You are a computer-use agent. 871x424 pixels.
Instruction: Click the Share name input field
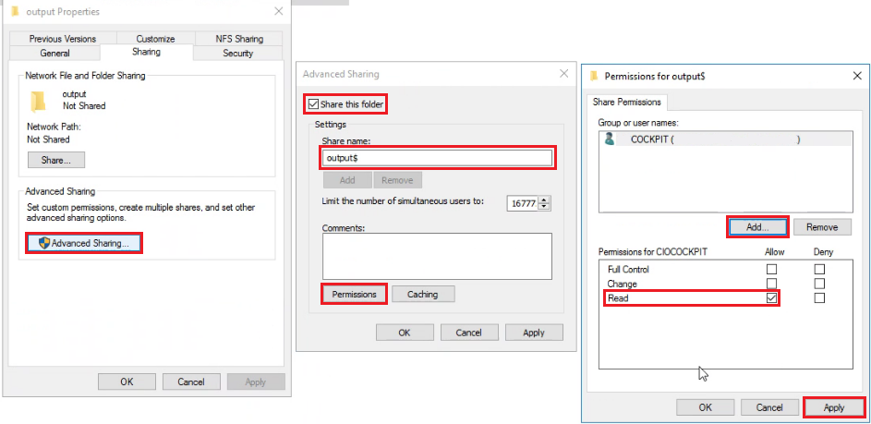pyautogui.click(x=437, y=158)
